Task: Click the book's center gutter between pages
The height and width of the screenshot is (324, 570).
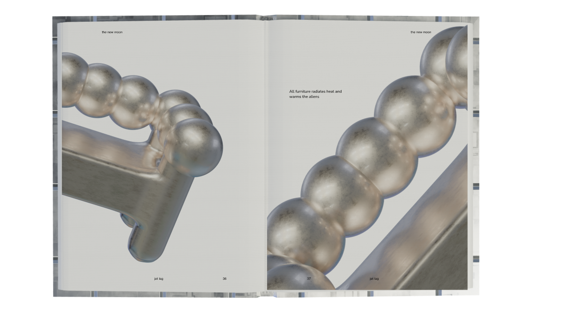Action: click(265, 155)
